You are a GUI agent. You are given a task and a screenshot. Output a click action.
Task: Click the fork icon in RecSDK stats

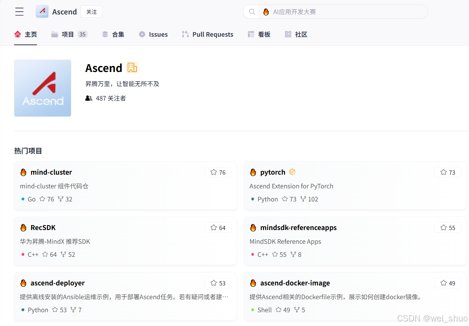(x=63, y=254)
